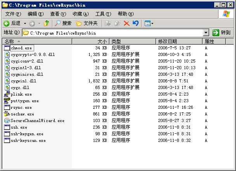Click the Move To toolbar icon
236x171 pixels.
pos(108,23)
